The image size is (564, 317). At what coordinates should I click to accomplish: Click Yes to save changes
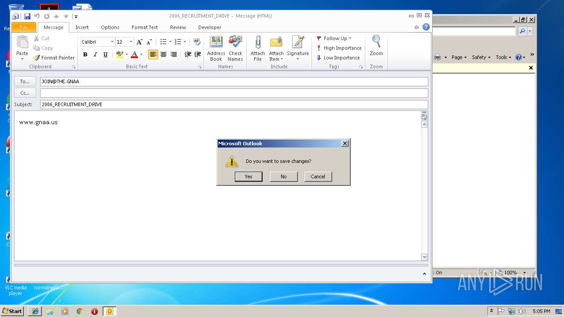249,177
